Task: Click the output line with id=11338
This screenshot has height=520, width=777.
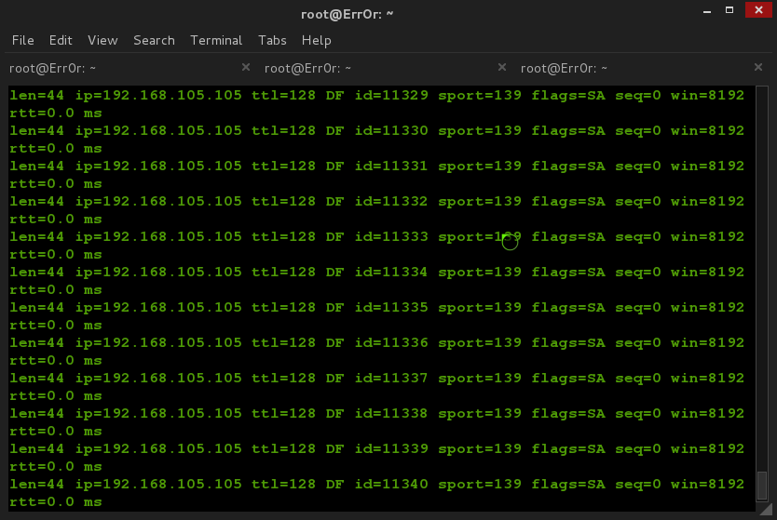Action: click(x=377, y=414)
